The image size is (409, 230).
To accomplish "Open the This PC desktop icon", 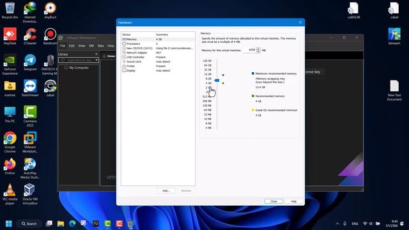I will pyautogui.click(x=10, y=114).
